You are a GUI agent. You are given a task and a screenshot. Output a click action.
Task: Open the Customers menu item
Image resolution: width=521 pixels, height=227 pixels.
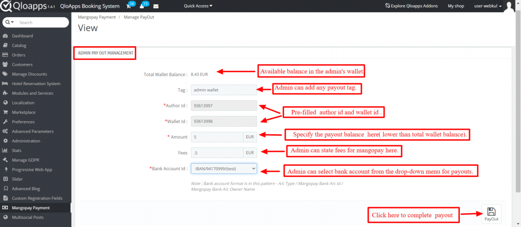coord(22,64)
